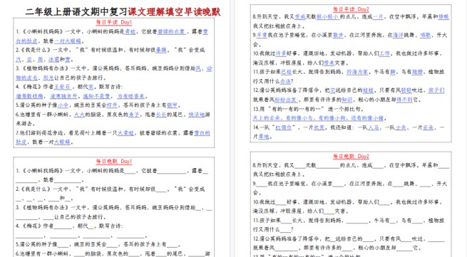
Task: Click the red heading 每日晚默 Day1
Action: [114, 161]
